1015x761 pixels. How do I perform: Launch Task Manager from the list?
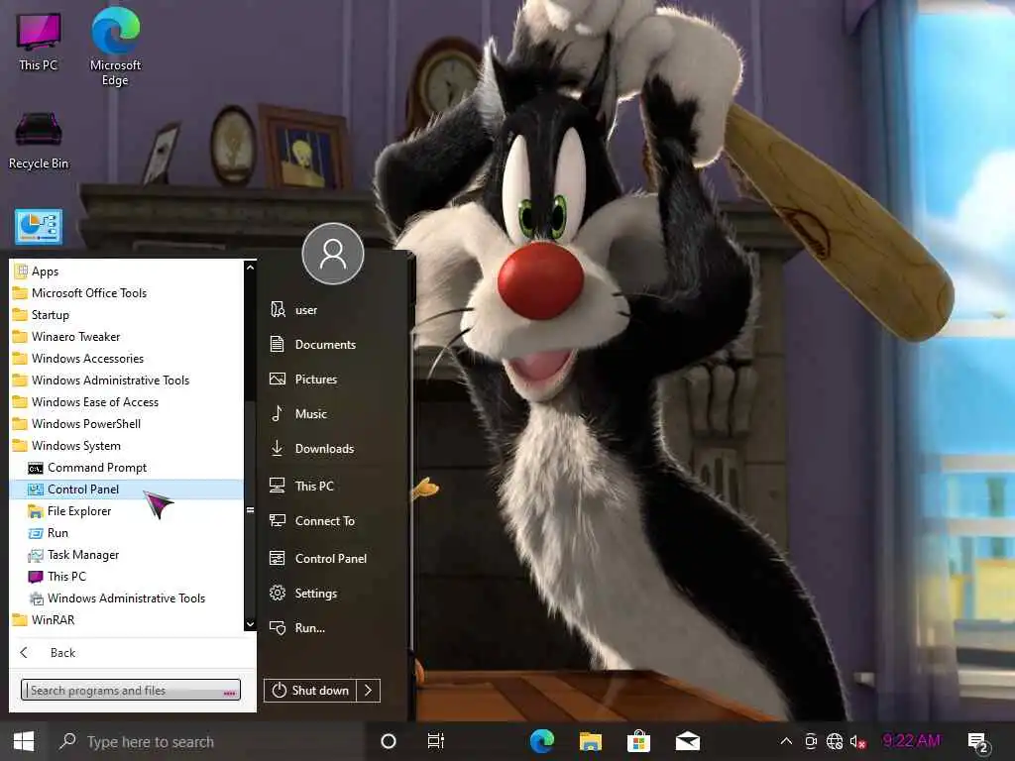coord(127,555)
